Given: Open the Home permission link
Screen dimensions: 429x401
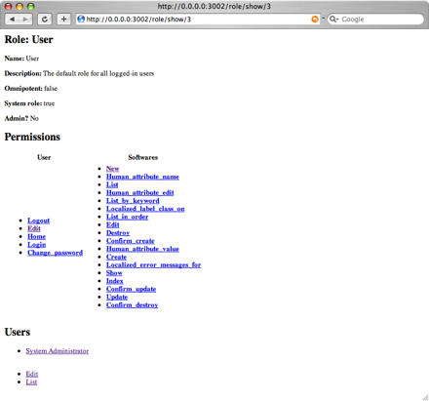Looking at the screenshot, I should tap(36, 236).
